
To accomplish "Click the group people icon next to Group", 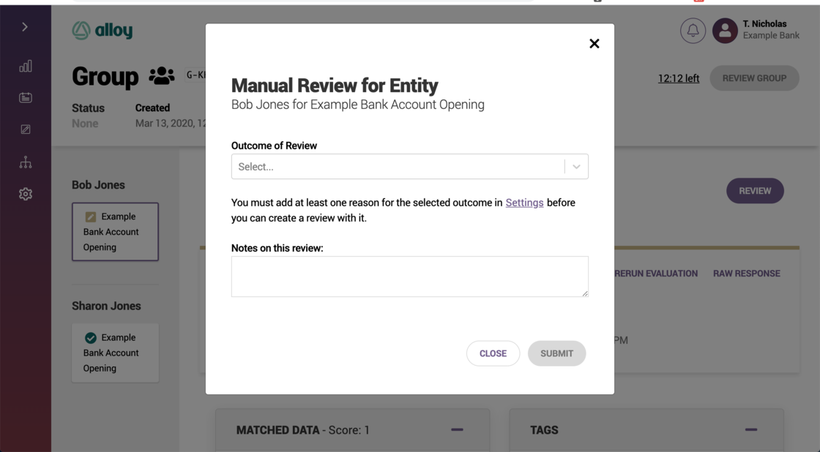I will tap(160, 75).
